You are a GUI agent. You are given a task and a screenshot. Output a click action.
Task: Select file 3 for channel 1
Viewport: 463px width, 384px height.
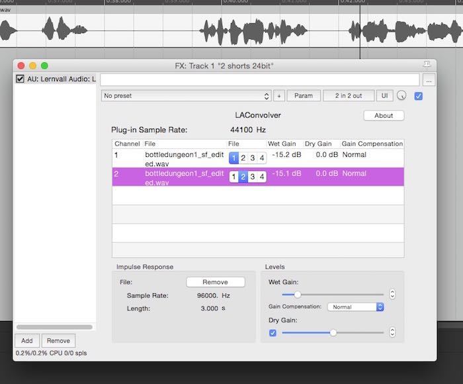253,158
